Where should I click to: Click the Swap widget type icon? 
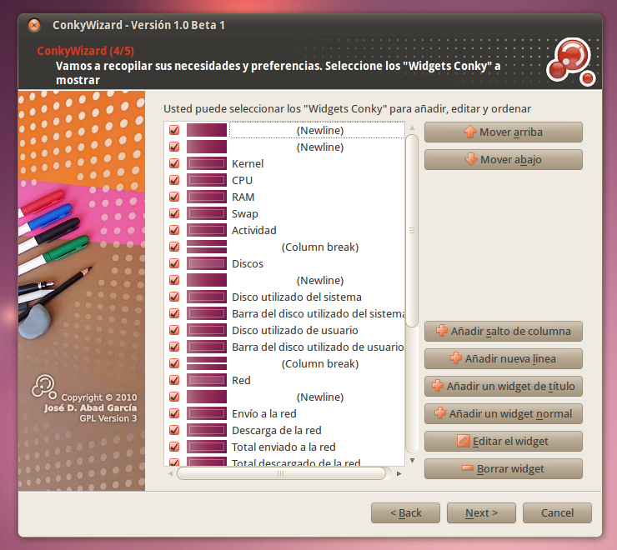pyautogui.click(x=207, y=213)
